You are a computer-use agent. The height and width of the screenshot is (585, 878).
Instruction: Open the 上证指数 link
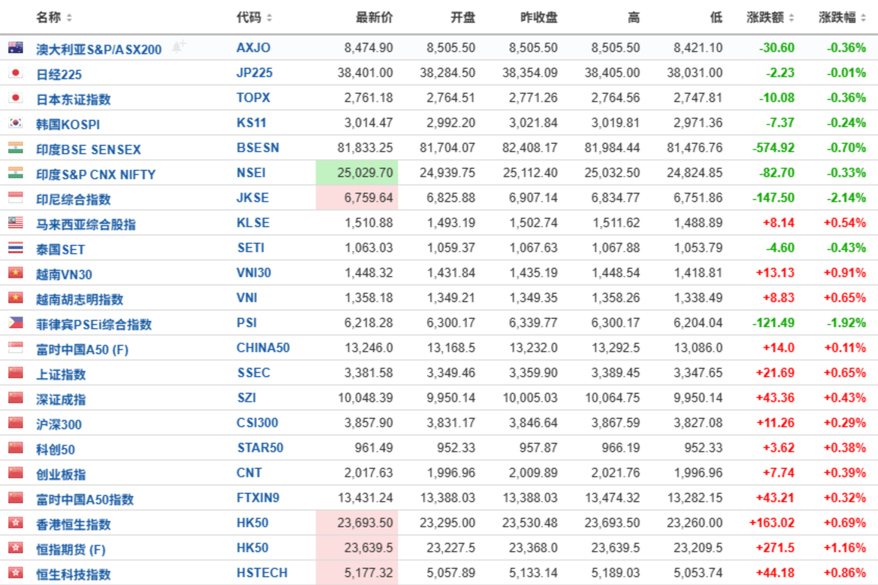pos(61,375)
